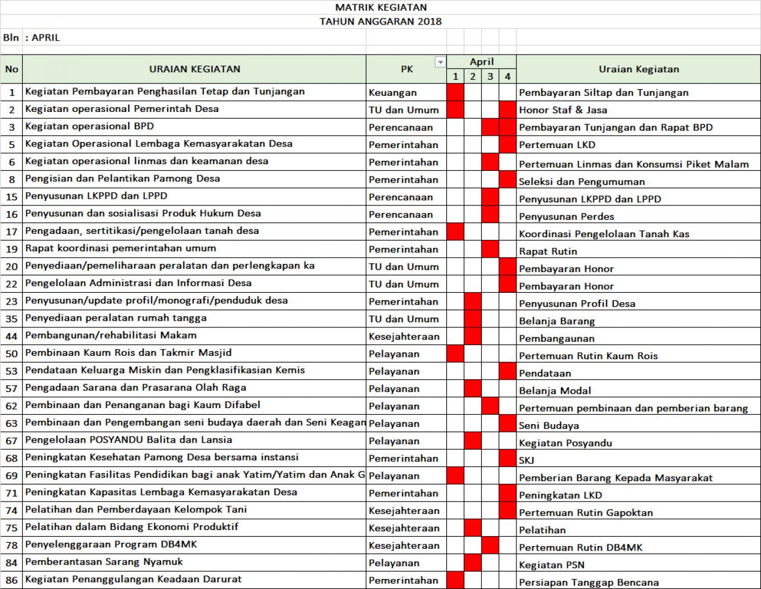761x589 pixels.
Task: Select the "No" column header cell
Action: (x=11, y=69)
